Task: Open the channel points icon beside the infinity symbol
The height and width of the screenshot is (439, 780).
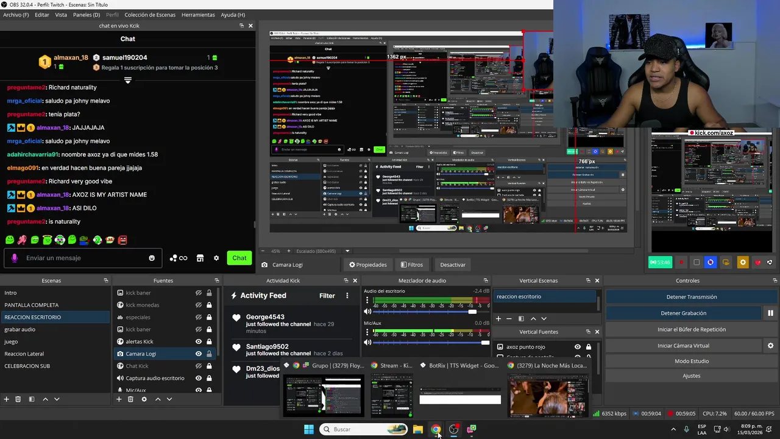Action: (x=173, y=258)
